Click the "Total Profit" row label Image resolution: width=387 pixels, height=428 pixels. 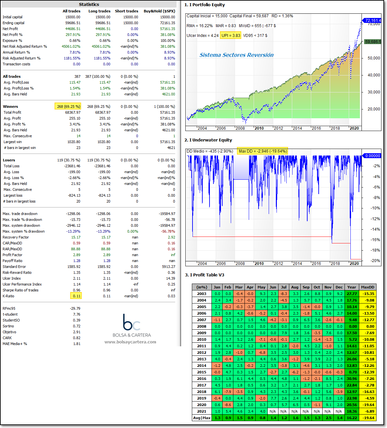(12, 112)
